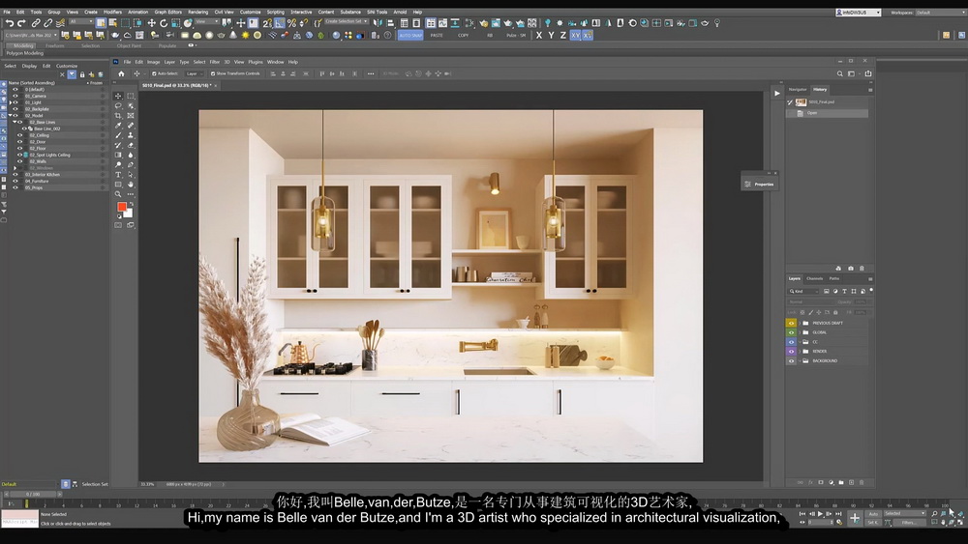968x544 pixels.
Task: Select the Lasso tool in Photoshop
Action: (118, 106)
